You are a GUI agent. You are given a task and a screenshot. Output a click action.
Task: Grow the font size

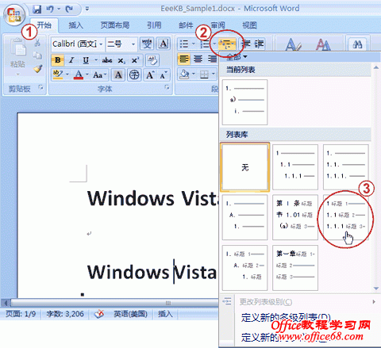(x=150, y=75)
